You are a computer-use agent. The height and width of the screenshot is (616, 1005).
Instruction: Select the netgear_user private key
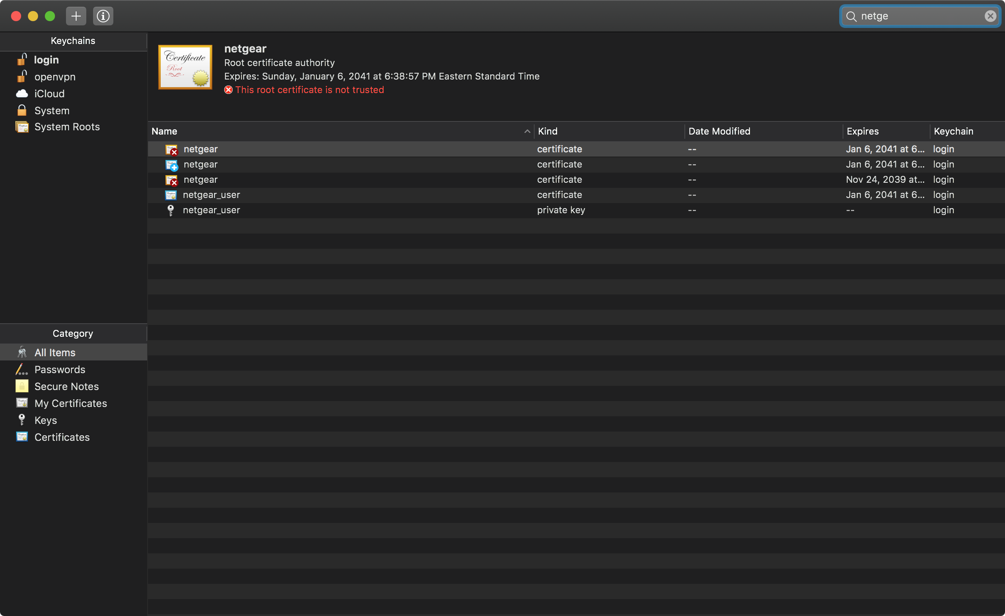pos(211,210)
